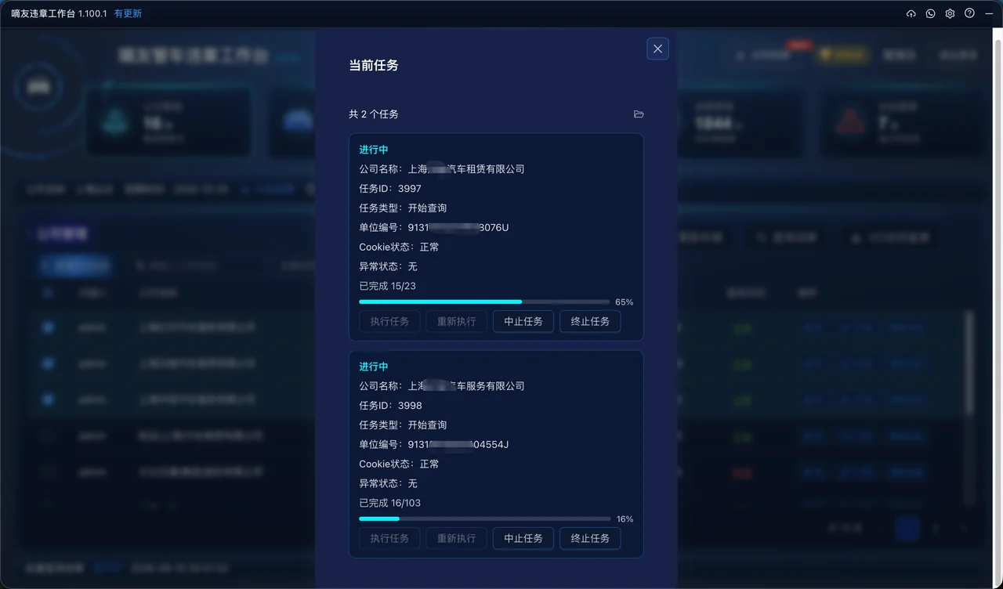Close the 当前任务 dialog
This screenshot has width=1003, height=589.
657,49
